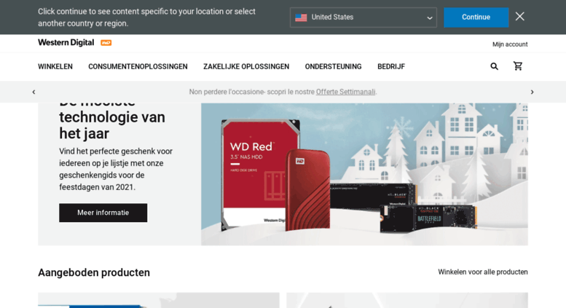Open the BEDRIJF menu
Viewport: 566px width, 308px height.
391,67
